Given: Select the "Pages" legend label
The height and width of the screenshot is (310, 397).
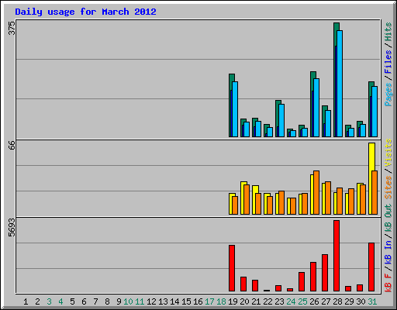Looking at the screenshot, I should click(388, 95).
